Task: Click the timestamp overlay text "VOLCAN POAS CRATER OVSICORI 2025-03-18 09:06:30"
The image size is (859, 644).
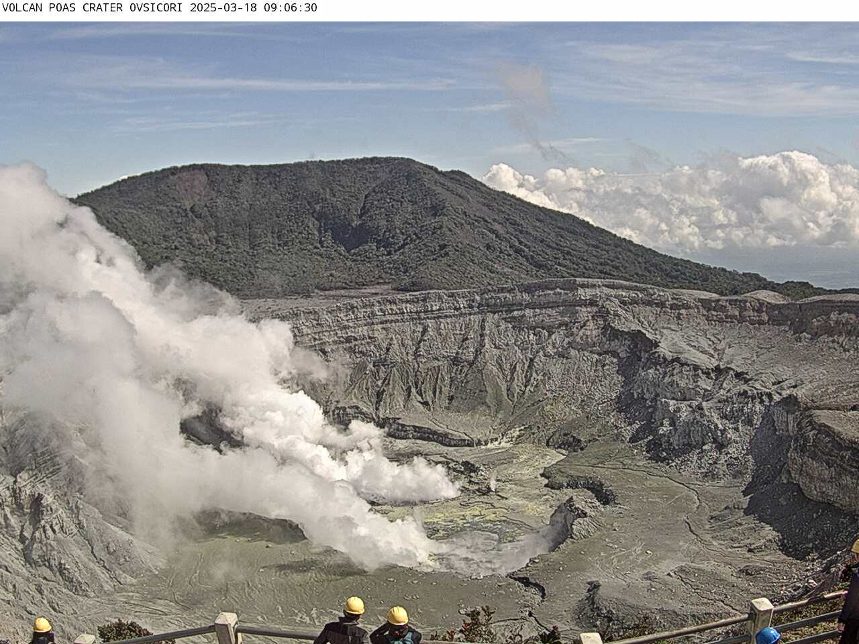Action: coord(160,8)
